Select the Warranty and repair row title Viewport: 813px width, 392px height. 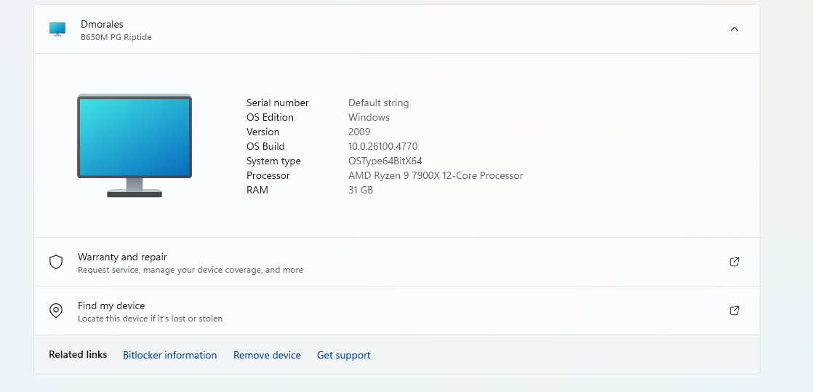point(122,257)
